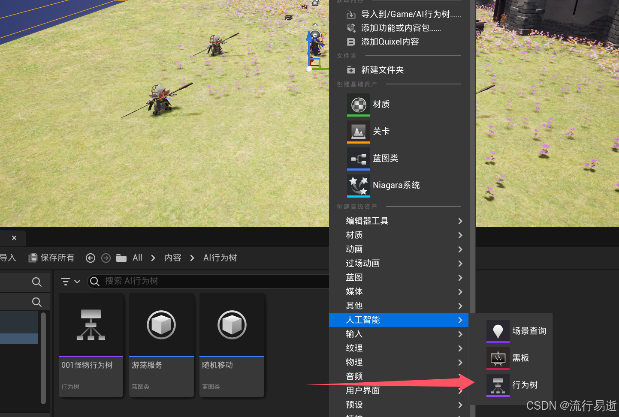Expand the 音频 submenu
Viewport: 619px width, 417px height.
399,377
